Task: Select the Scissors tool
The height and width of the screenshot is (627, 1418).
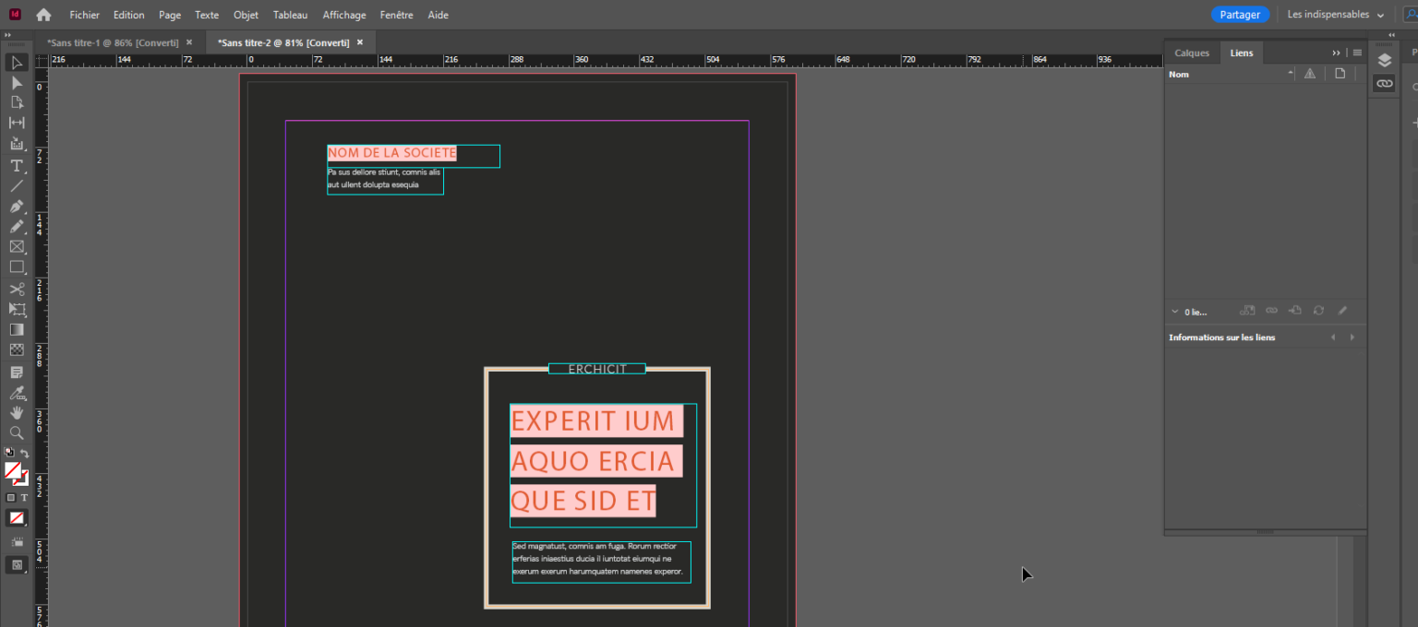Action: 16,289
